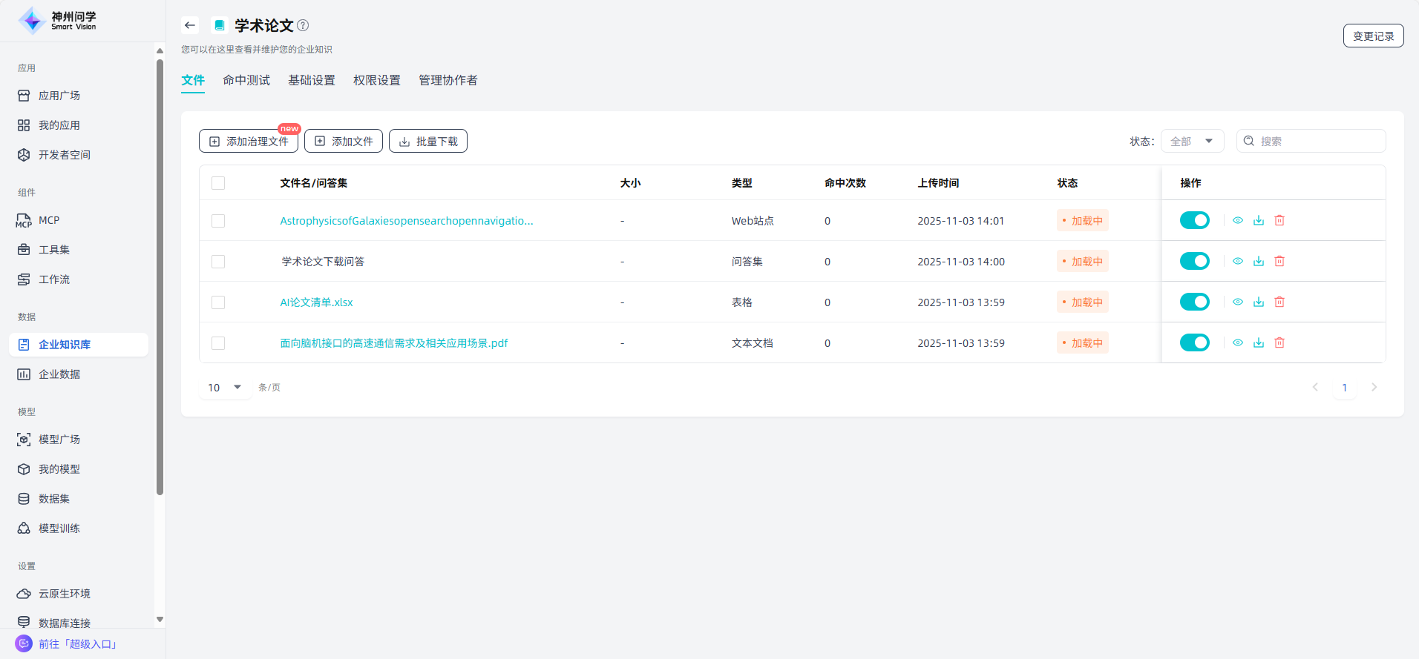Click the back arrow beside 学术论文
Screen dimensions: 1419x659
pyautogui.click(x=190, y=25)
